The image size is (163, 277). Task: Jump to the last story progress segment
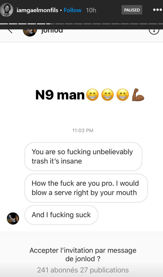click(x=160, y=24)
